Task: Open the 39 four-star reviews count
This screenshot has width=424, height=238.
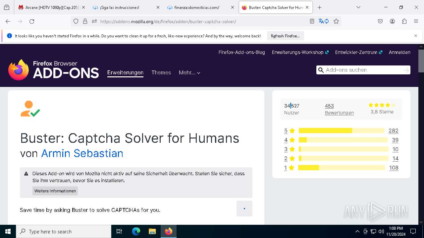Action: (x=395, y=140)
